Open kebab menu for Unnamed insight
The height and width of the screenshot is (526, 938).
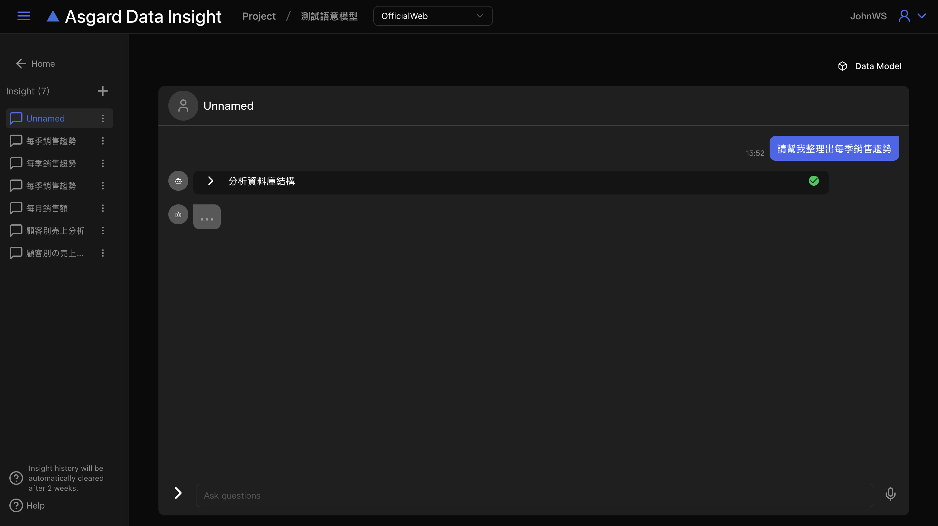103,119
